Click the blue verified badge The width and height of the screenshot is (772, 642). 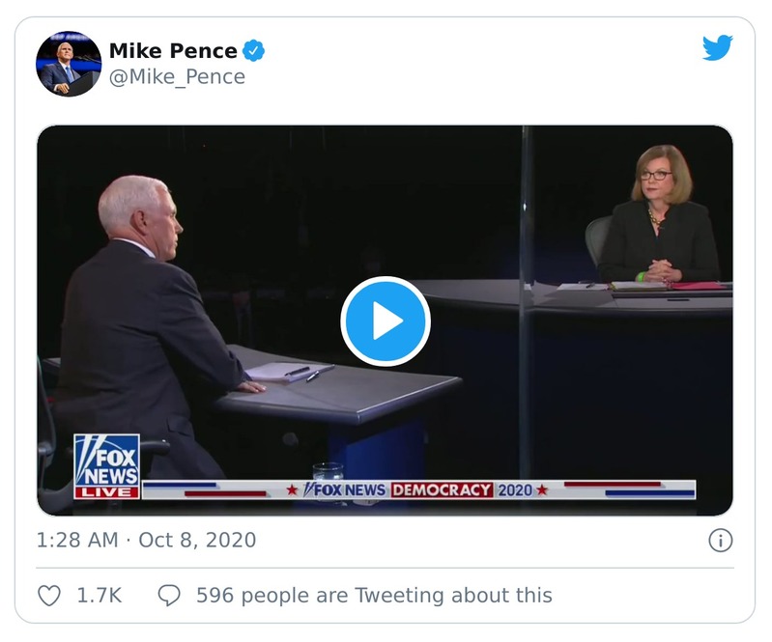(x=254, y=50)
